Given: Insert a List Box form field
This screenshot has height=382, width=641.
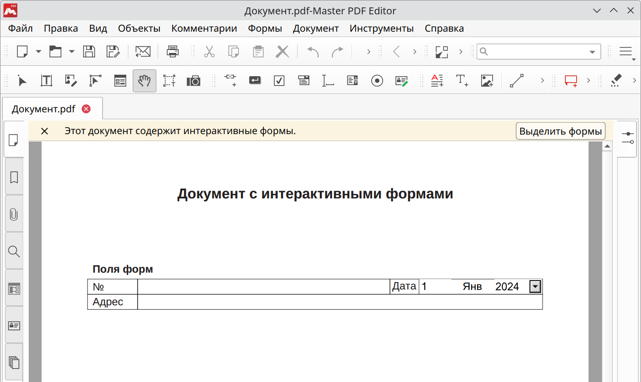Looking at the screenshot, I should [352, 81].
